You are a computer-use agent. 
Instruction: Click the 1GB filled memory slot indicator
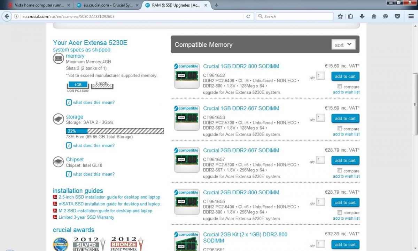coord(78,85)
